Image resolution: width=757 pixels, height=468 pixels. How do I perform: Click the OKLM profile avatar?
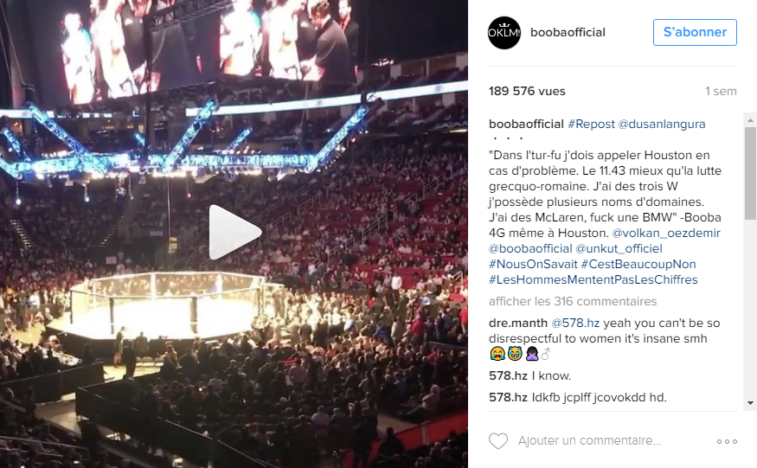coord(504,32)
